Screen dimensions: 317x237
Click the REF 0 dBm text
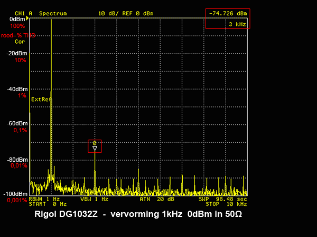(138, 14)
